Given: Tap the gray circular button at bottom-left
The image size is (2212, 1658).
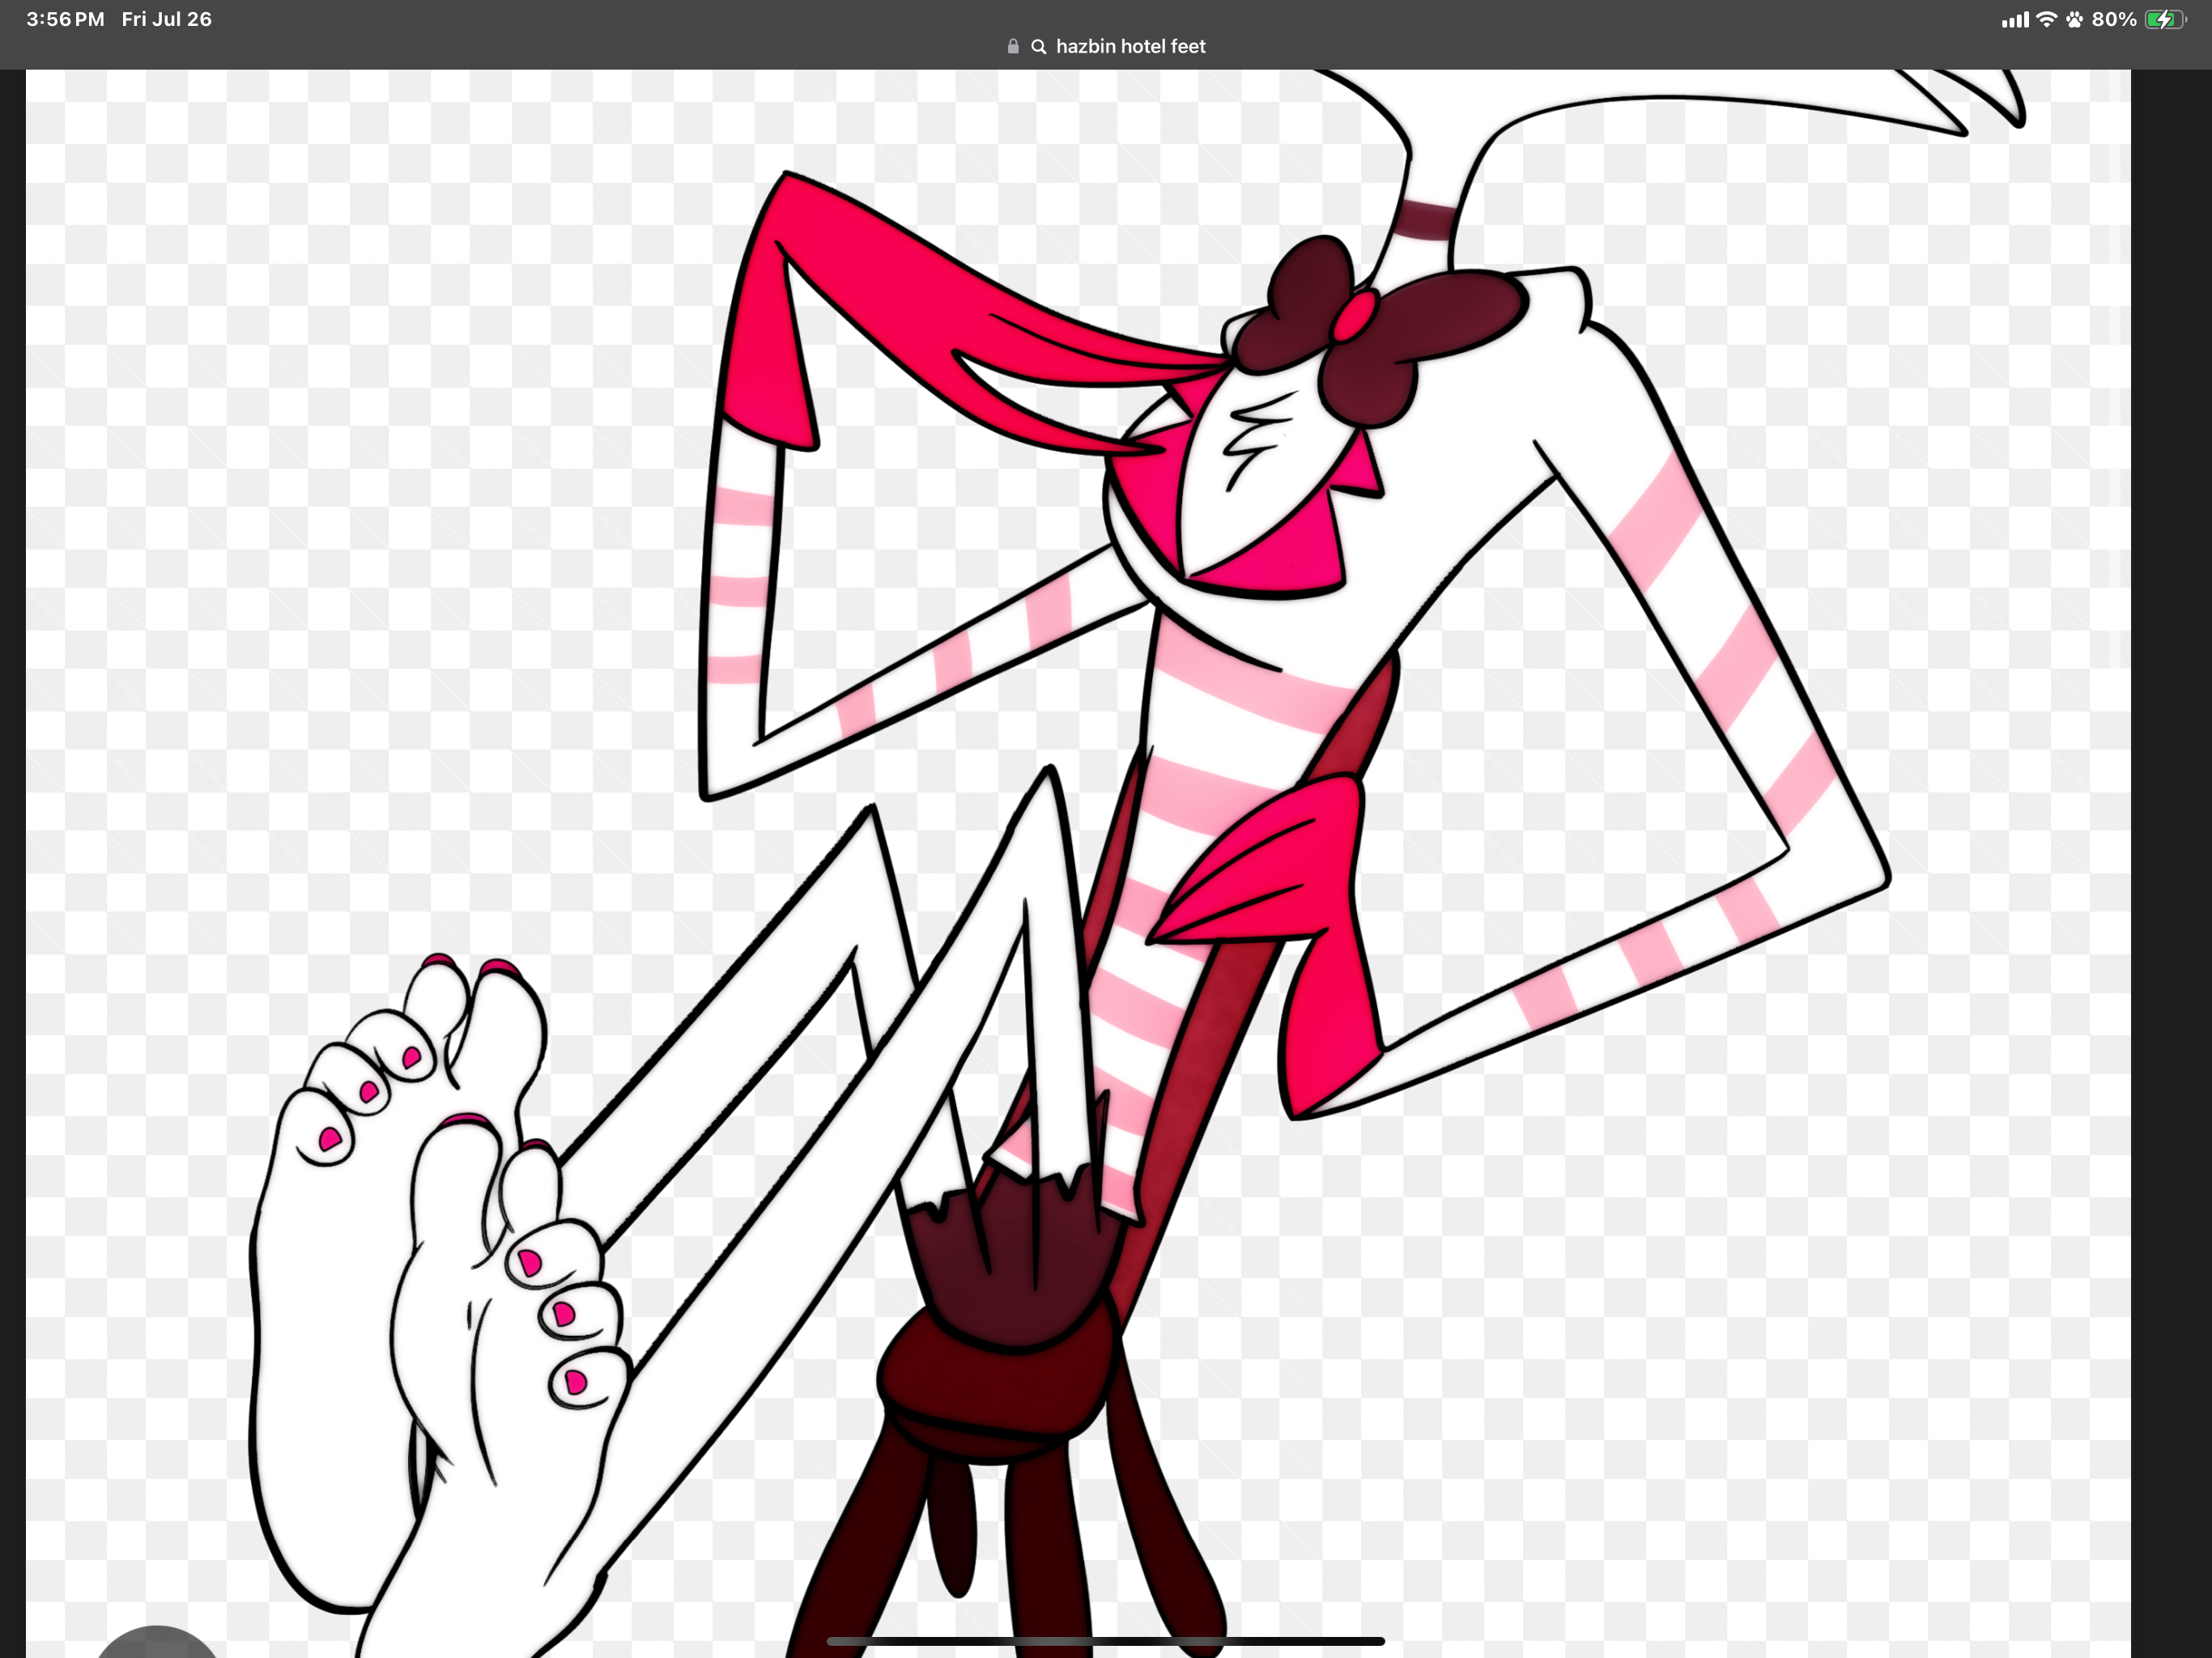Looking at the screenshot, I should pos(156,1641).
